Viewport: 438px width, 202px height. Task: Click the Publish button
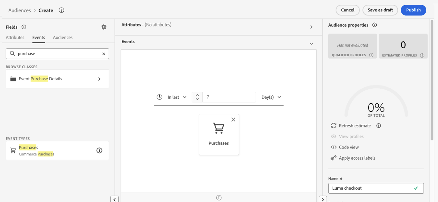413,10
